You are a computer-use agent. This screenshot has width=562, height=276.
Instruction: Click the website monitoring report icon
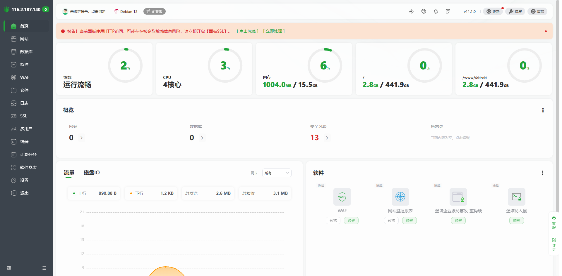click(x=400, y=197)
